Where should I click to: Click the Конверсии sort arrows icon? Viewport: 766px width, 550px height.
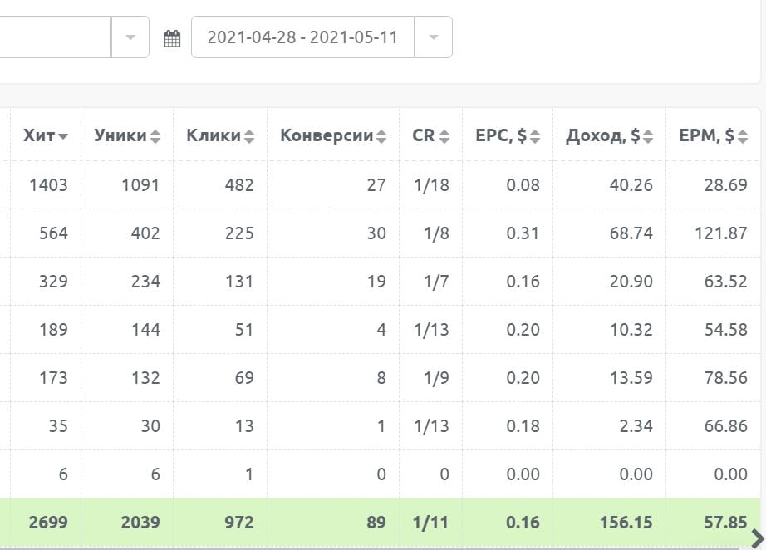(381, 136)
